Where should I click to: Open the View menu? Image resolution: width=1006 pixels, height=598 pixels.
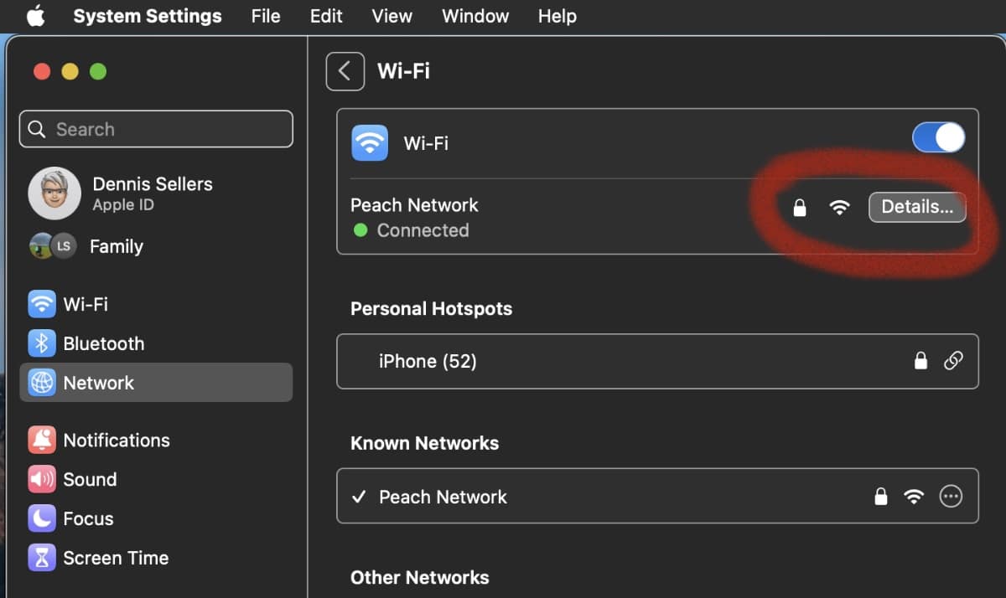point(392,16)
